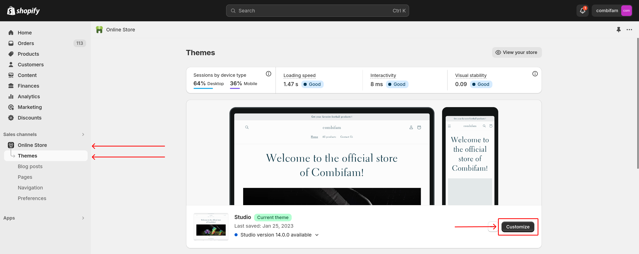This screenshot has height=254, width=639.
Task: Expand the Apps section
Action: point(83,218)
